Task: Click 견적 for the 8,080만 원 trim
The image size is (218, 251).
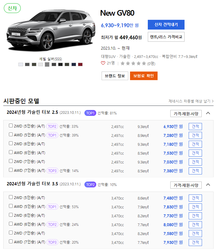Action: tap(195, 225)
